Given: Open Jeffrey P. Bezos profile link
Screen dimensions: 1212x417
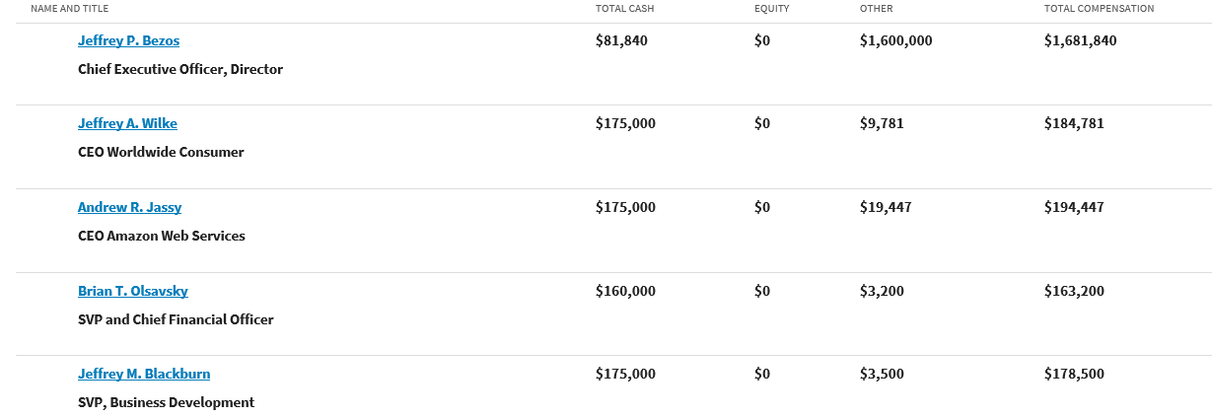Looking at the screenshot, I should coord(128,40).
